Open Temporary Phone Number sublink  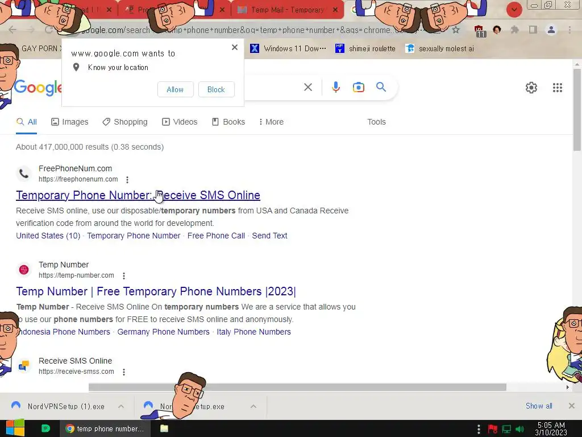pos(134,236)
